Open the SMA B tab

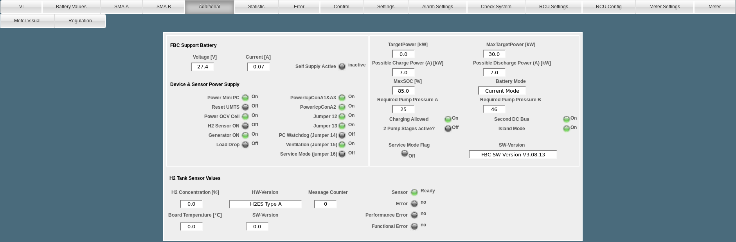click(164, 7)
